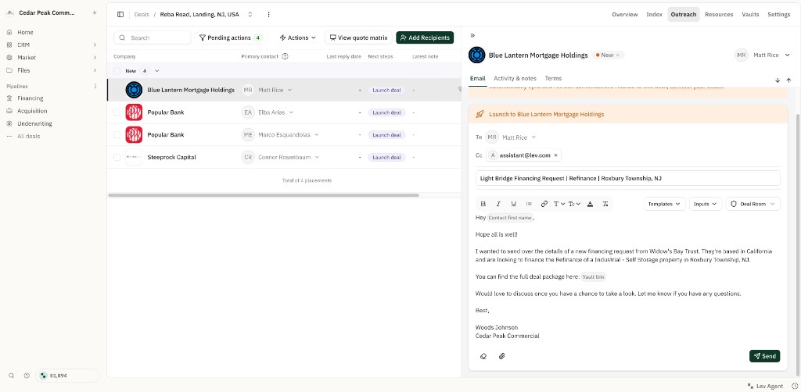Image resolution: width=801 pixels, height=392 pixels.
Task: Open the Templates dropdown
Action: coord(664,204)
